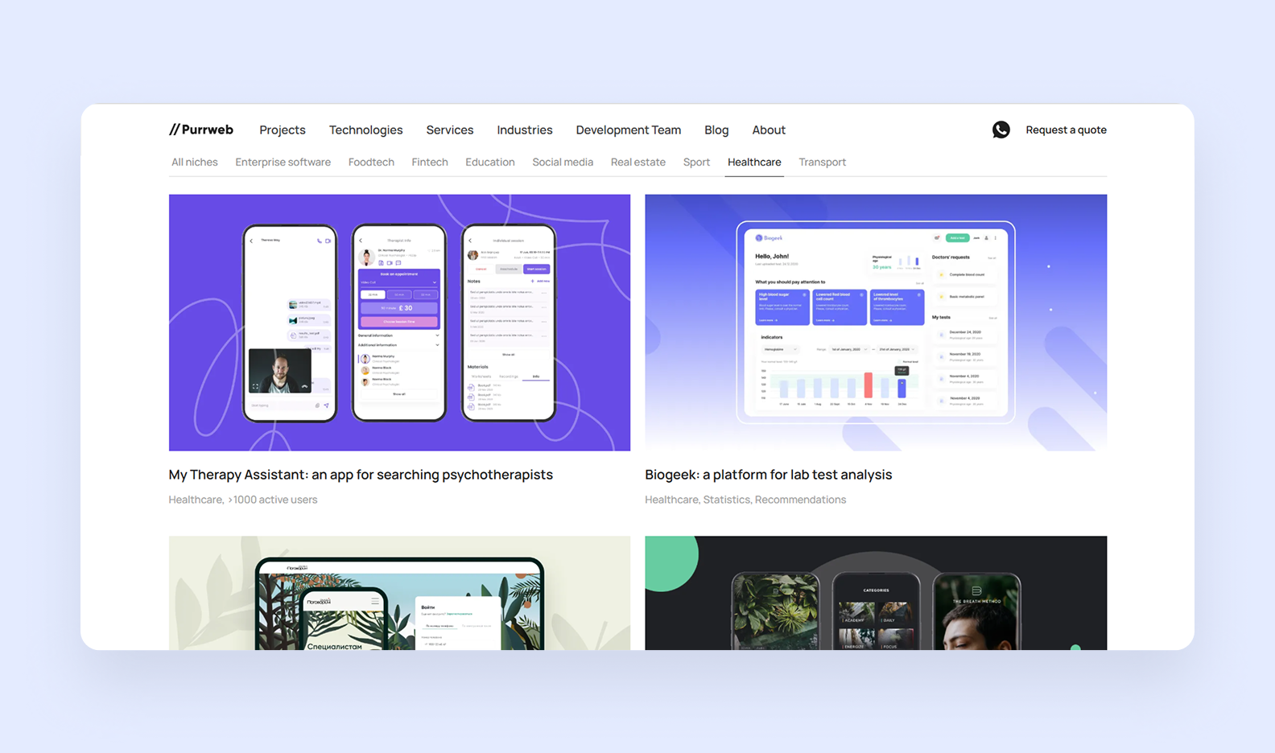Filter projects by Foodtech
The image size is (1275, 753).
(x=371, y=163)
